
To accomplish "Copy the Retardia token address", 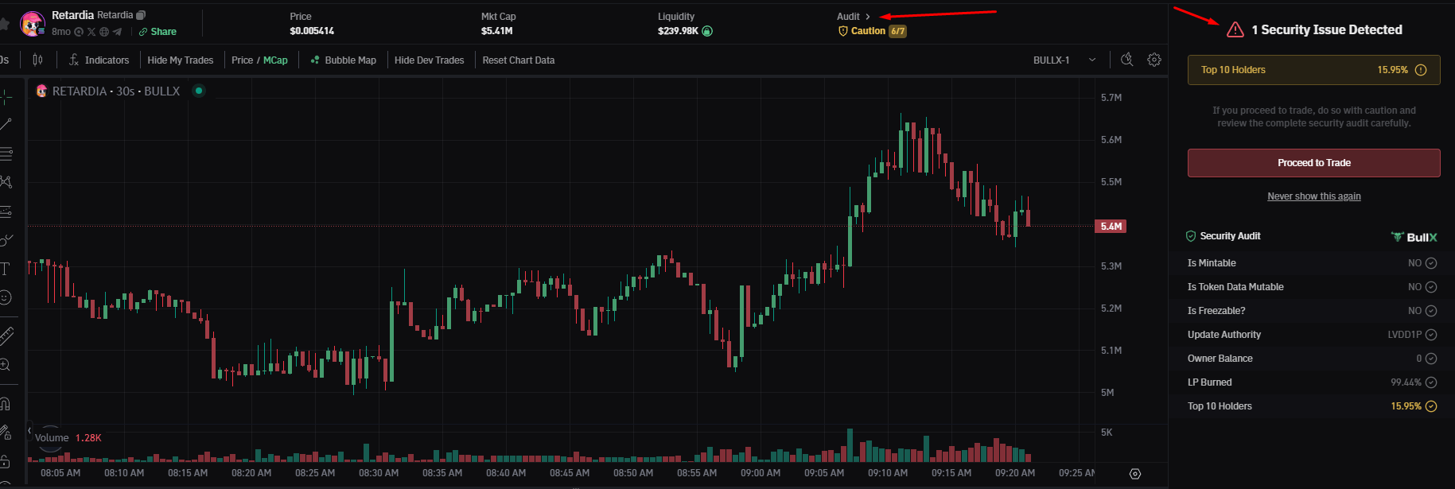I will tap(141, 15).
